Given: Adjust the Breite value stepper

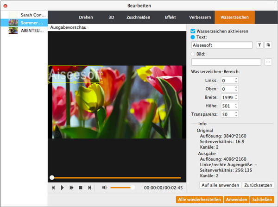Looking at the screenshot, I should [x=236, y=97].
